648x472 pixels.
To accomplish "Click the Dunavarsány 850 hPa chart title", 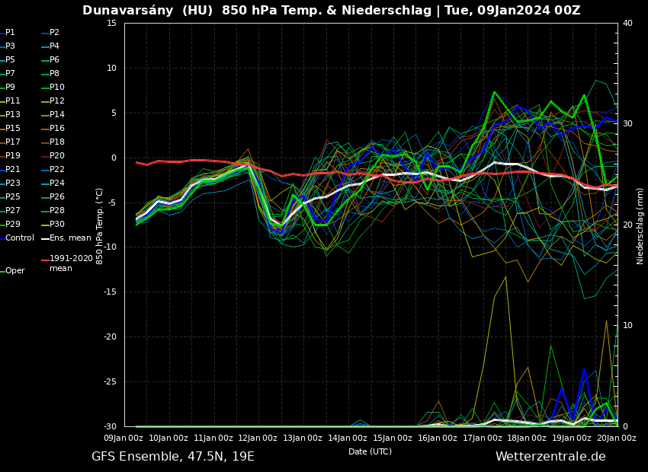I will pos(331,11).
